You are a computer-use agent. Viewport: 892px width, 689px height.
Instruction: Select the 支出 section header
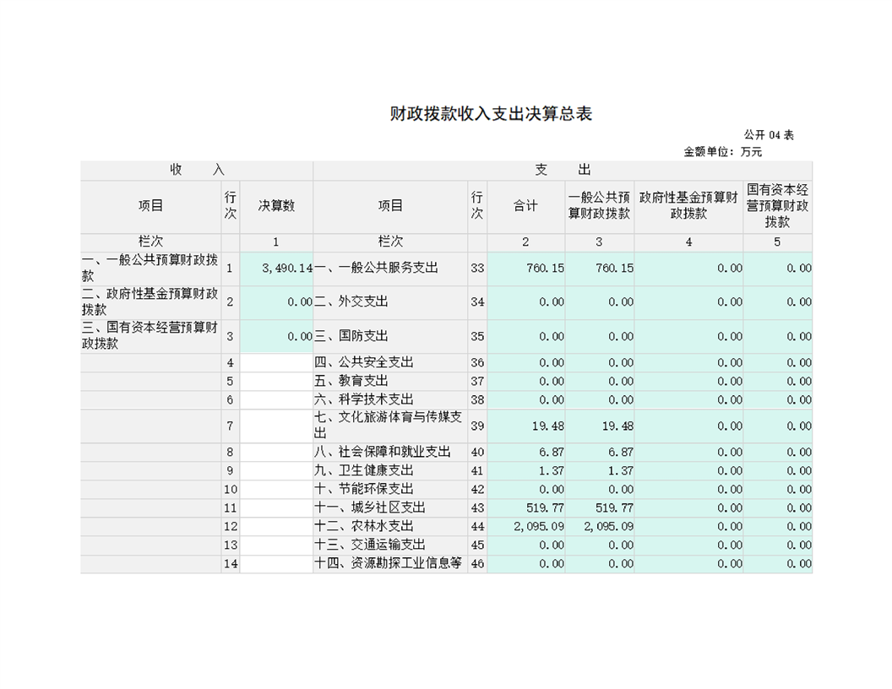click(563, 170)
